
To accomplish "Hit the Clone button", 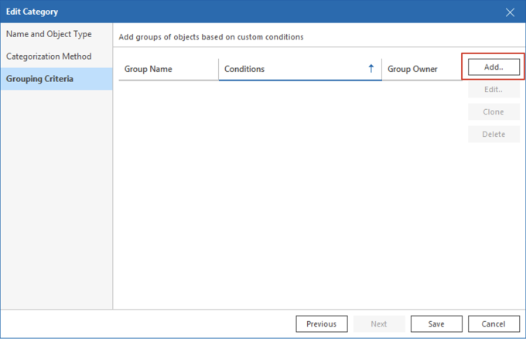I will click(494, 112).
